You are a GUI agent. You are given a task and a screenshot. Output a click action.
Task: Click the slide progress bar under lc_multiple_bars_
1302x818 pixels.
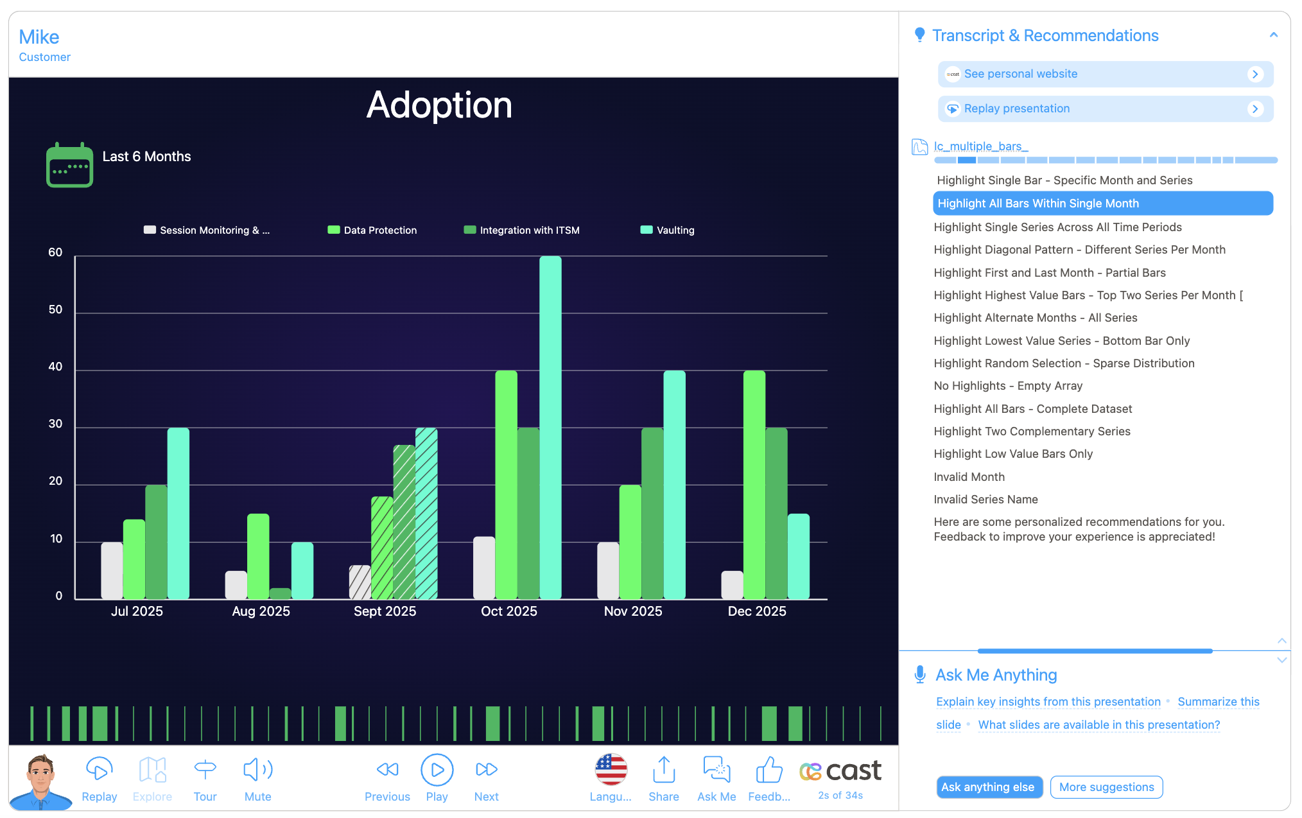pos(1105,160)
